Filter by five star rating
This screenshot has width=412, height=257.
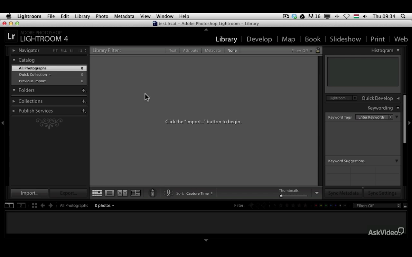305,206
